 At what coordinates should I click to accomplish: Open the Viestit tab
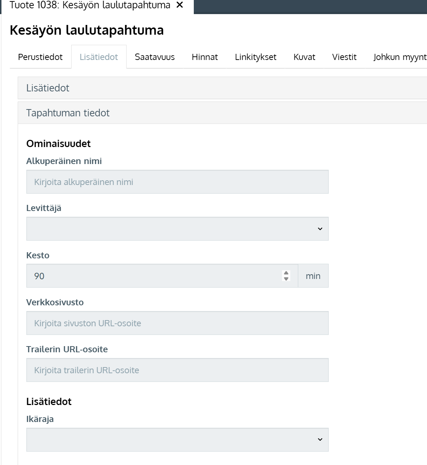click(x=344, y=57)
